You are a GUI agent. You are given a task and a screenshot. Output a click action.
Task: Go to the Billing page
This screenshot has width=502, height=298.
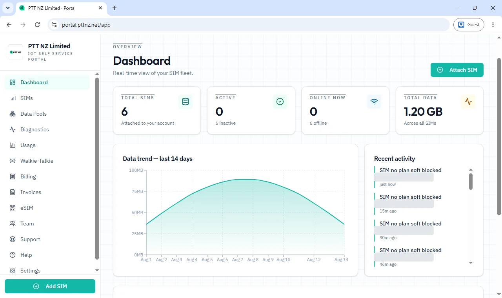click(47, 176)
